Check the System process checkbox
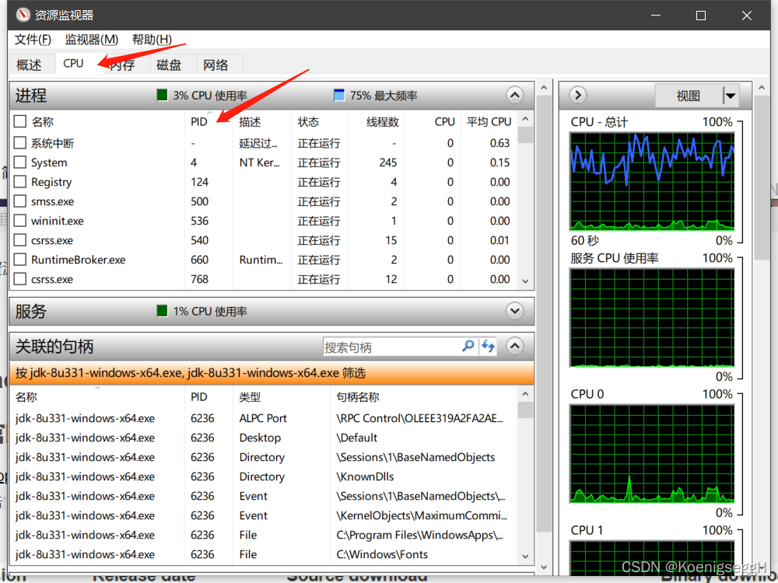 20,162
